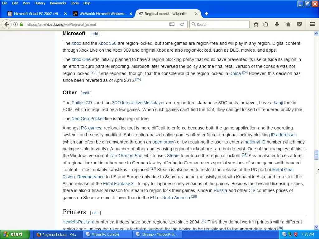319x239 pixels.
Task: Open the Bookmarks menu
Action: 58,3
